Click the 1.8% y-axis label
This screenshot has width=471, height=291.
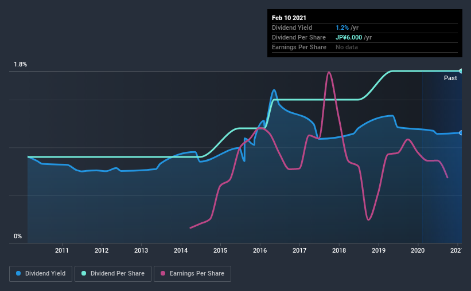21,65
